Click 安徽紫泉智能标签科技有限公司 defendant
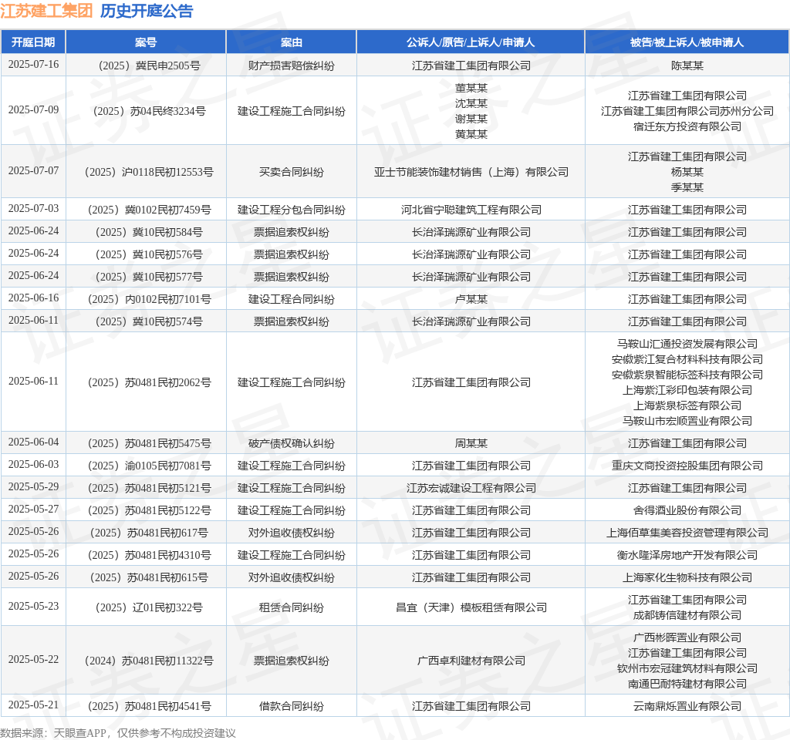 (x=687, y=375)
